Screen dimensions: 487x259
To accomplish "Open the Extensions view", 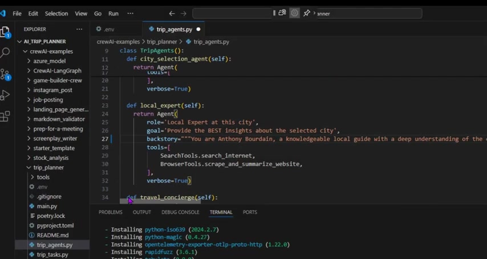I will [5, 116].
